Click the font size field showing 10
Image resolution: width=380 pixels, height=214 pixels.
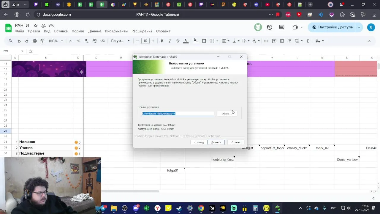click(145, 41)
